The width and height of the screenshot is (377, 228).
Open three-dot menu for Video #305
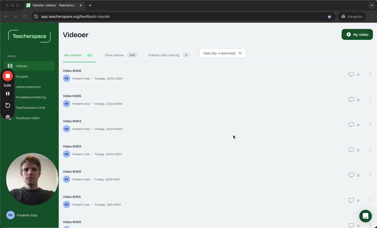click(x=370, y=99)
